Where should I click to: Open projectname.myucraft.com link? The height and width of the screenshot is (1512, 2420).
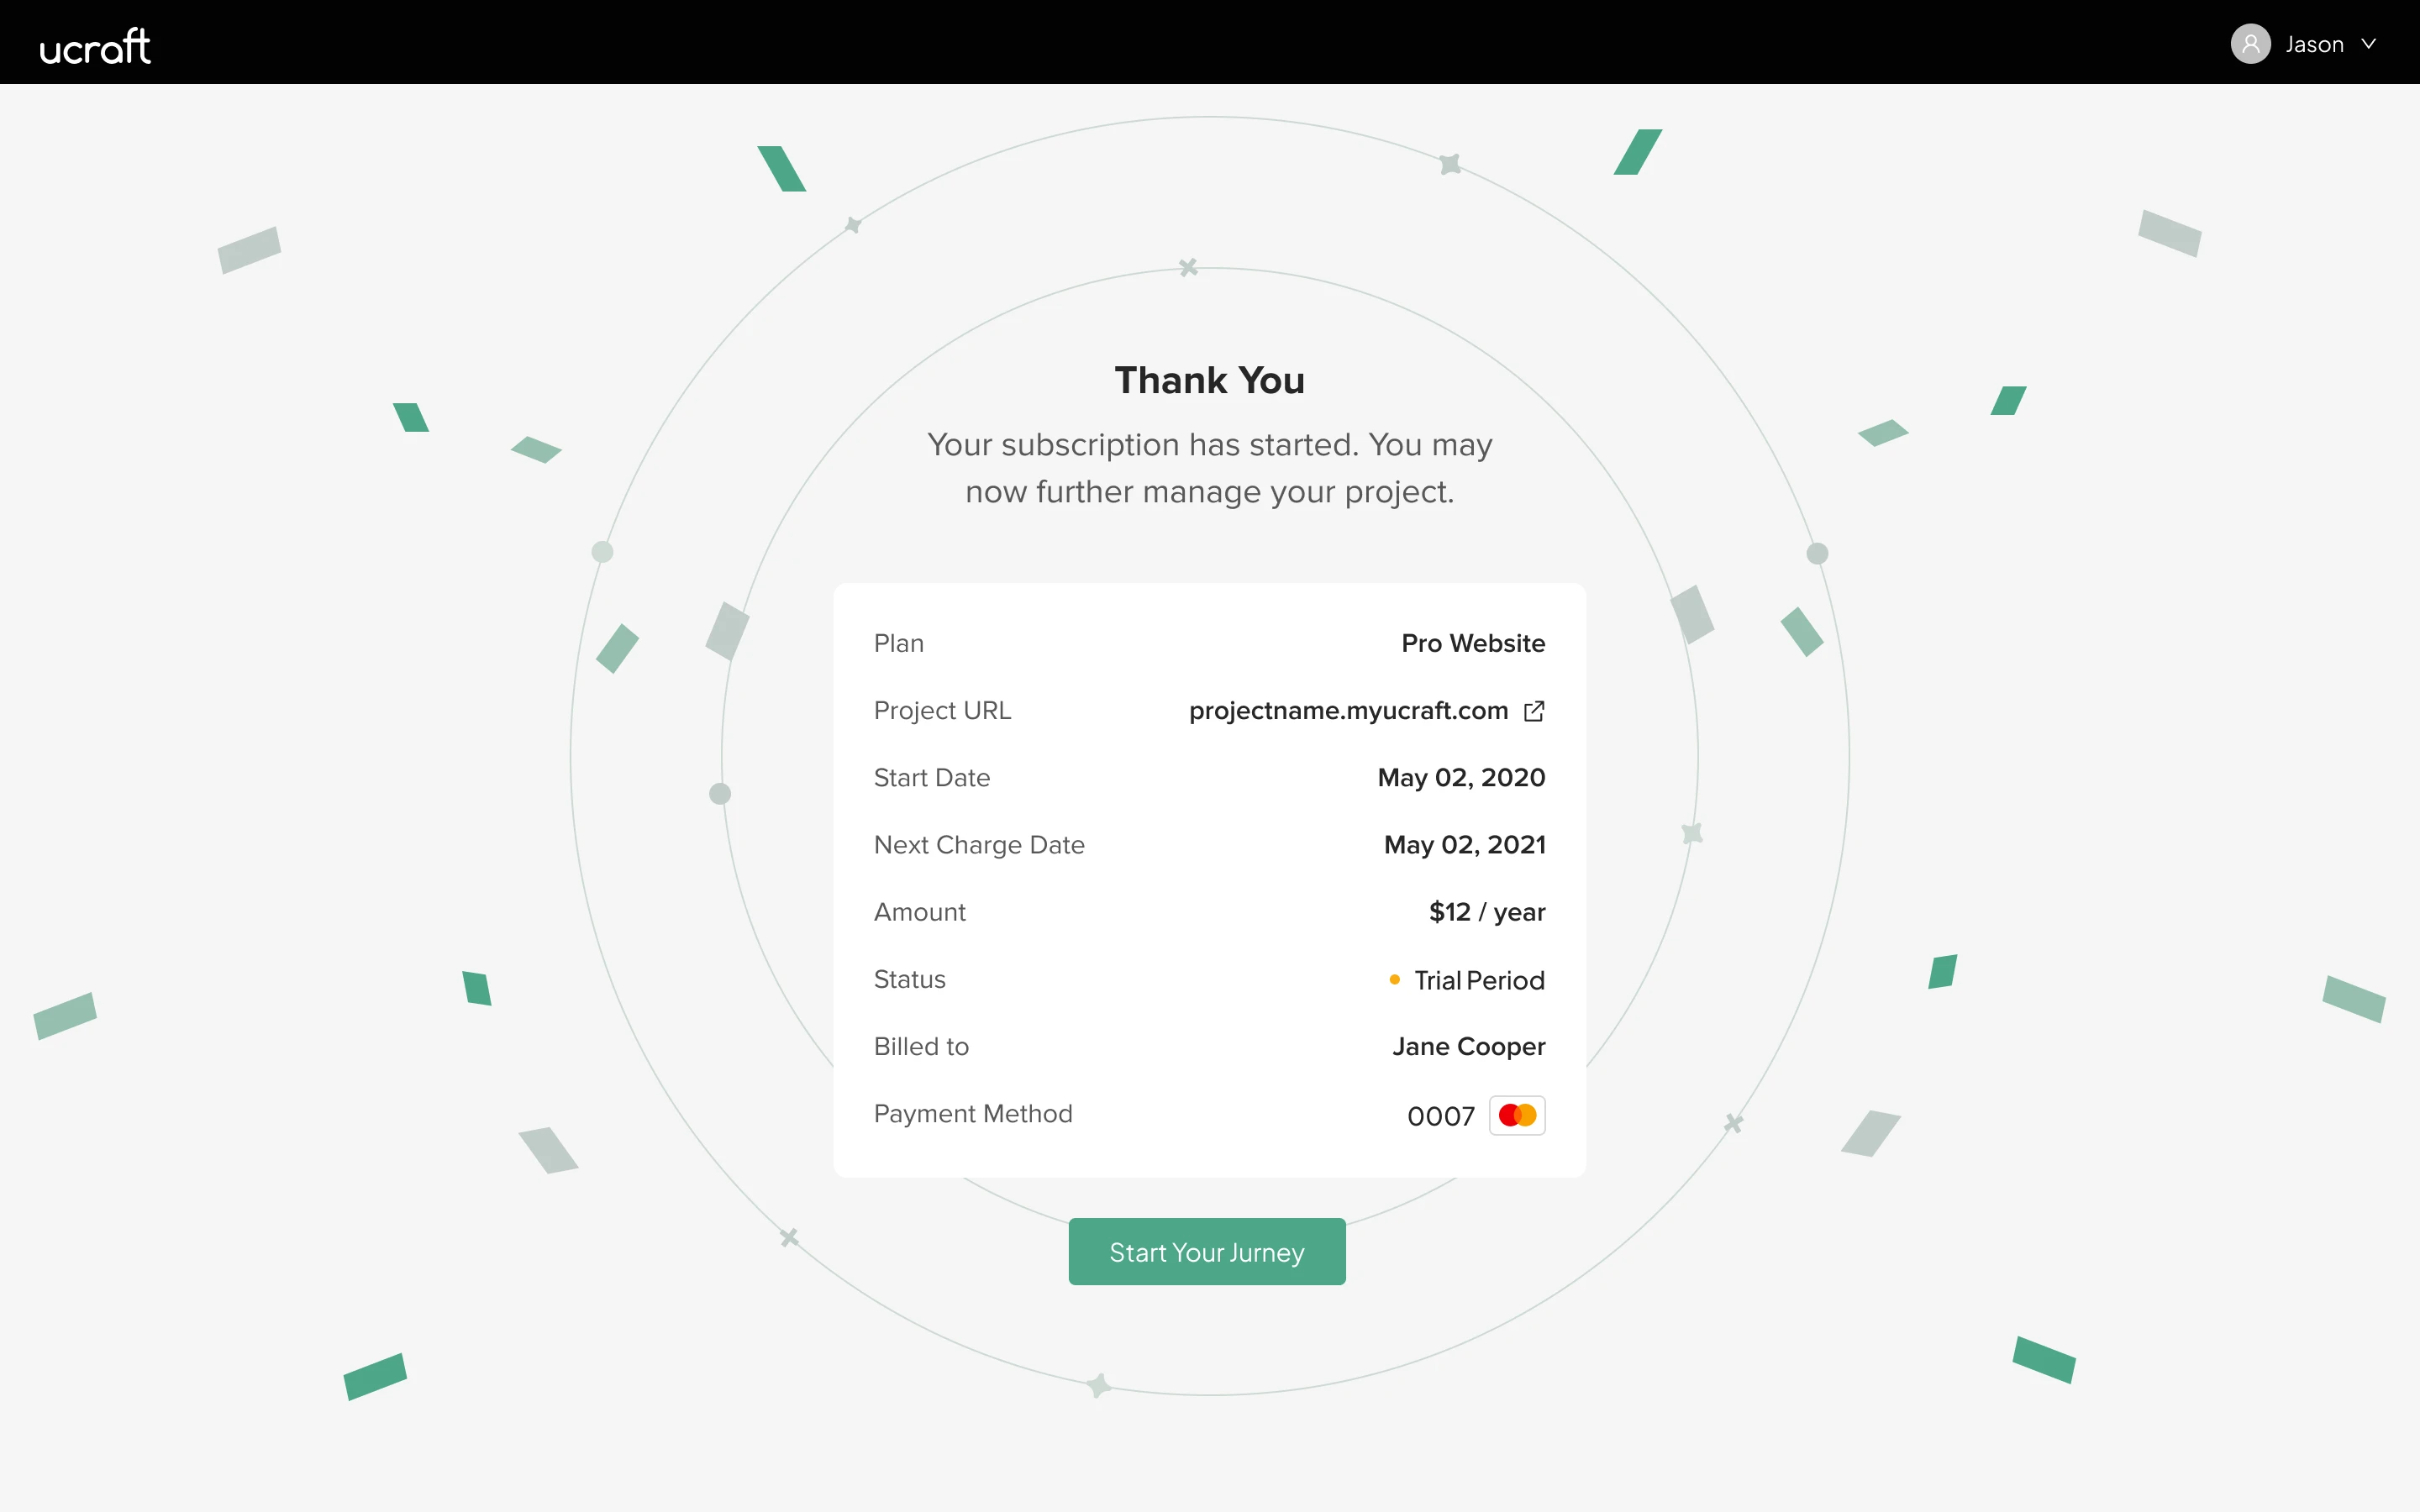pyautogui.click(x=1348, y=711)
